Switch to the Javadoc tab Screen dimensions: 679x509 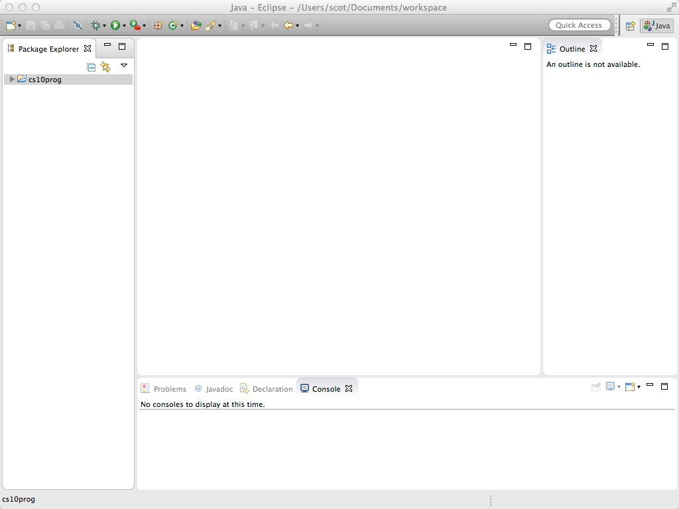pos(214,388)
